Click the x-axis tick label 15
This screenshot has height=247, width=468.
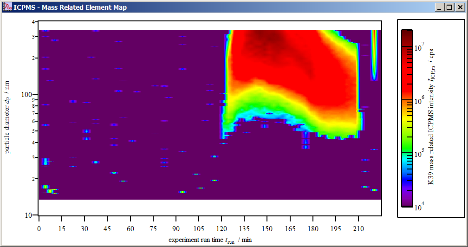61,229
